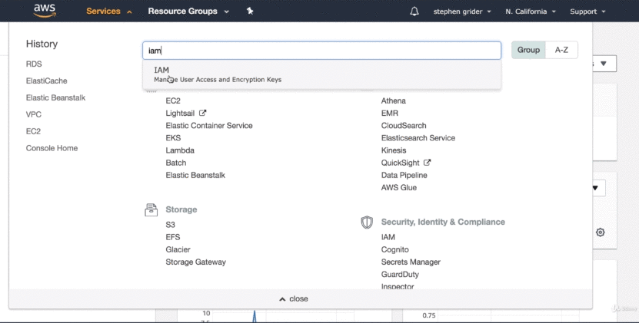The height and width of the screenshot is (323, 639).
Task: Click the QuickSight external link icon
Action: (428, 163)
